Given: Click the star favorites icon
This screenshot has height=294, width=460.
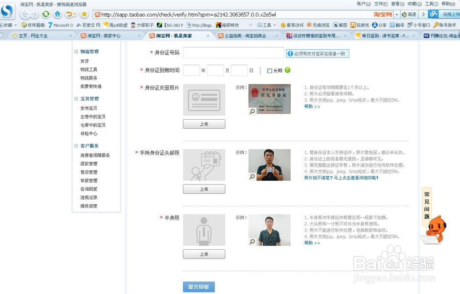Looking at the screenshot, I should point(84,14).
